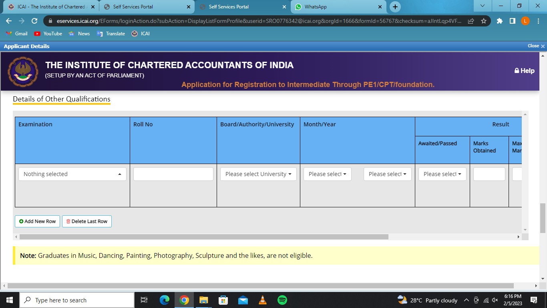Open the ICAI bookmark shortcut
This screenshot has height=308, width=547.
click(141, 34)
